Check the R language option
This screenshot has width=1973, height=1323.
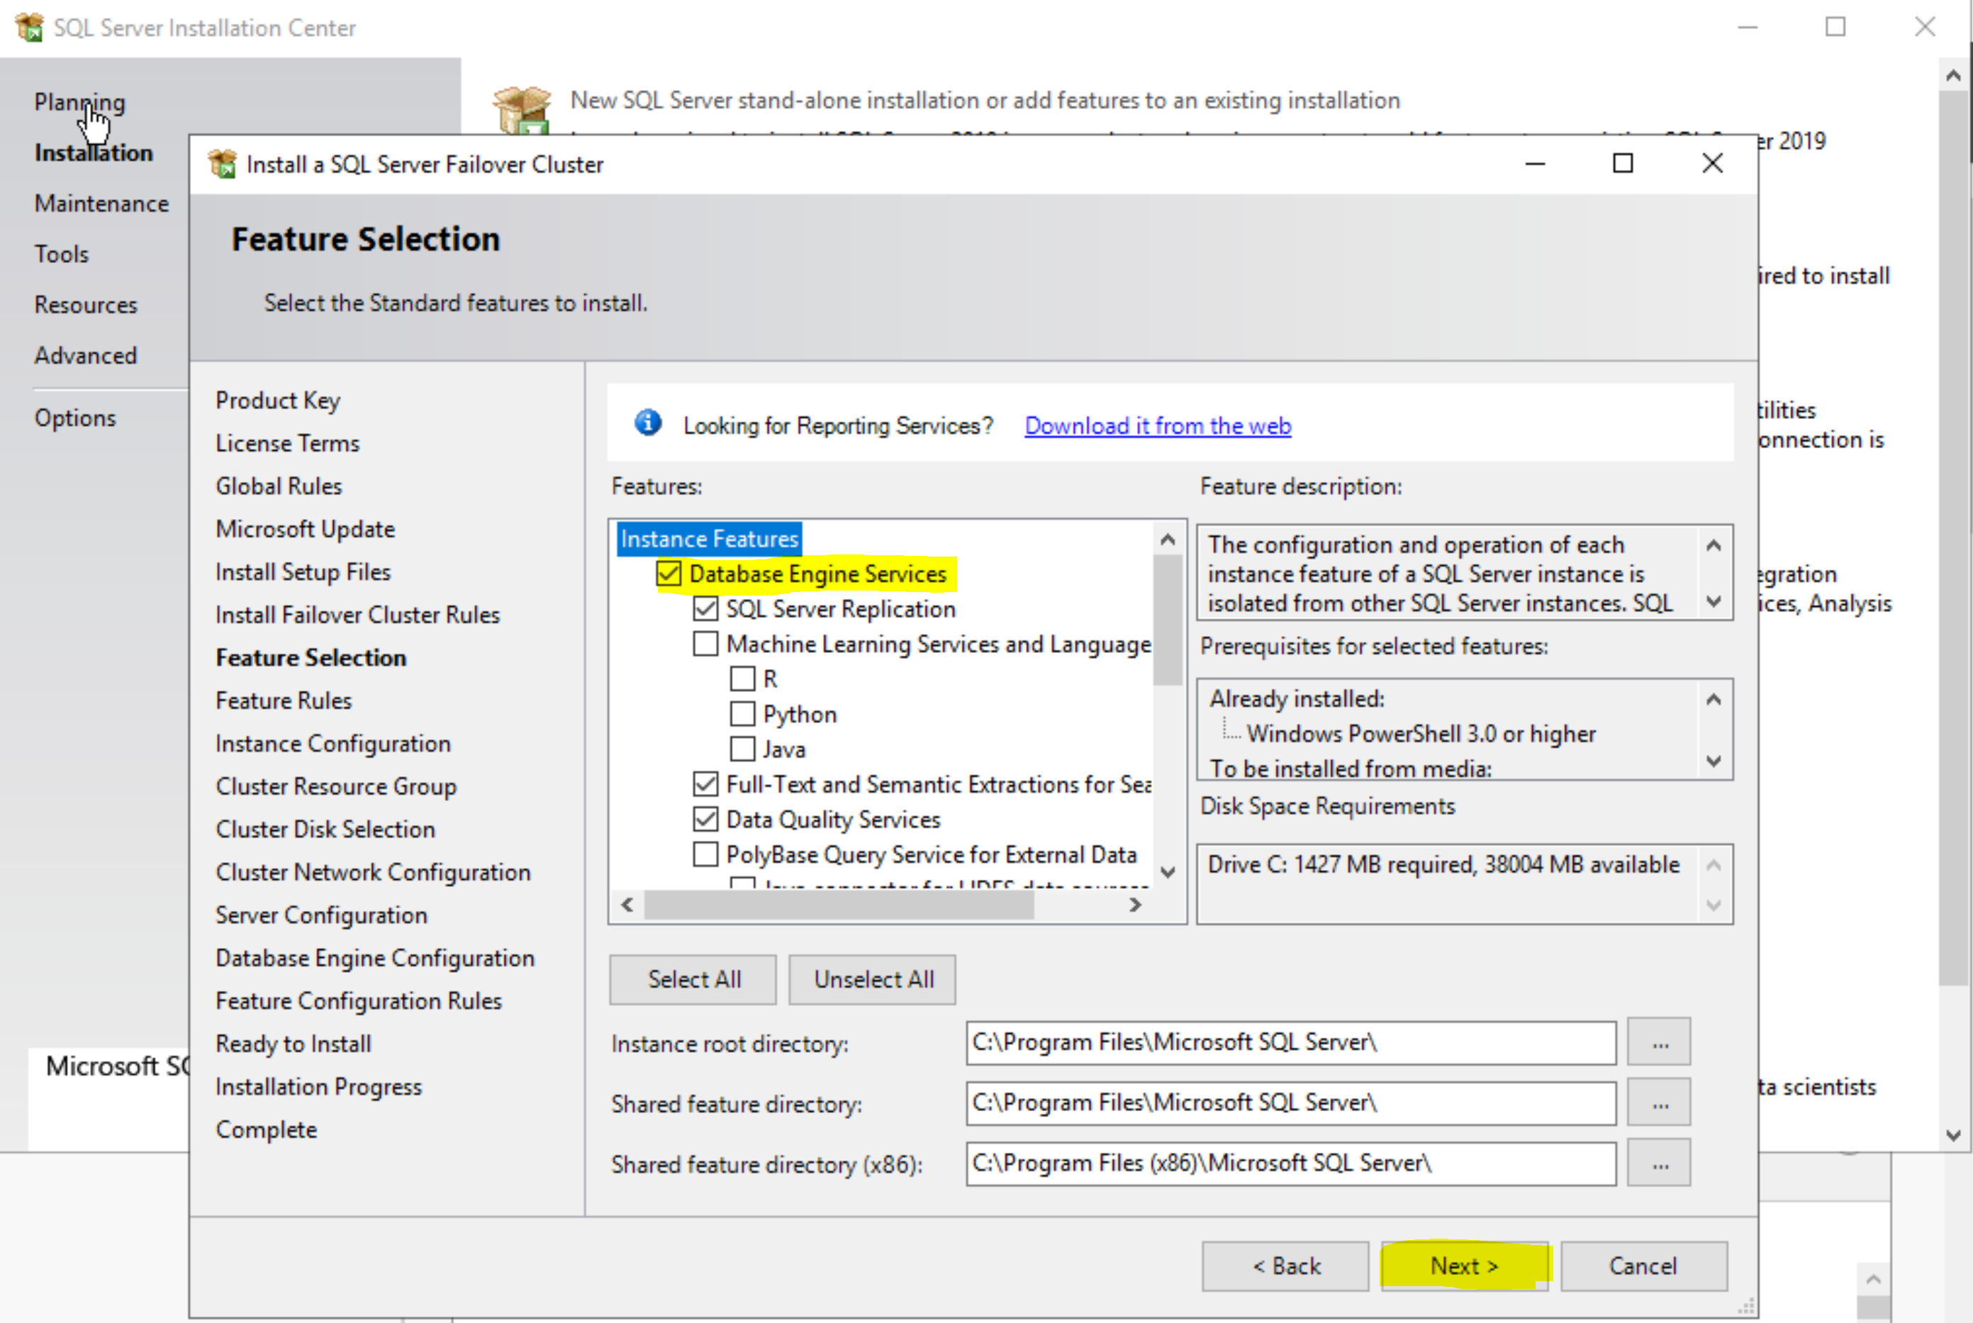click(x=742, y=679)
